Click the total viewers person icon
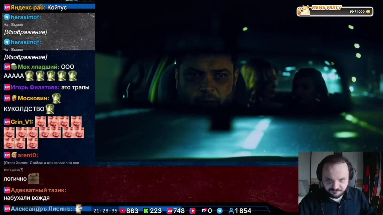 [231, 211]
